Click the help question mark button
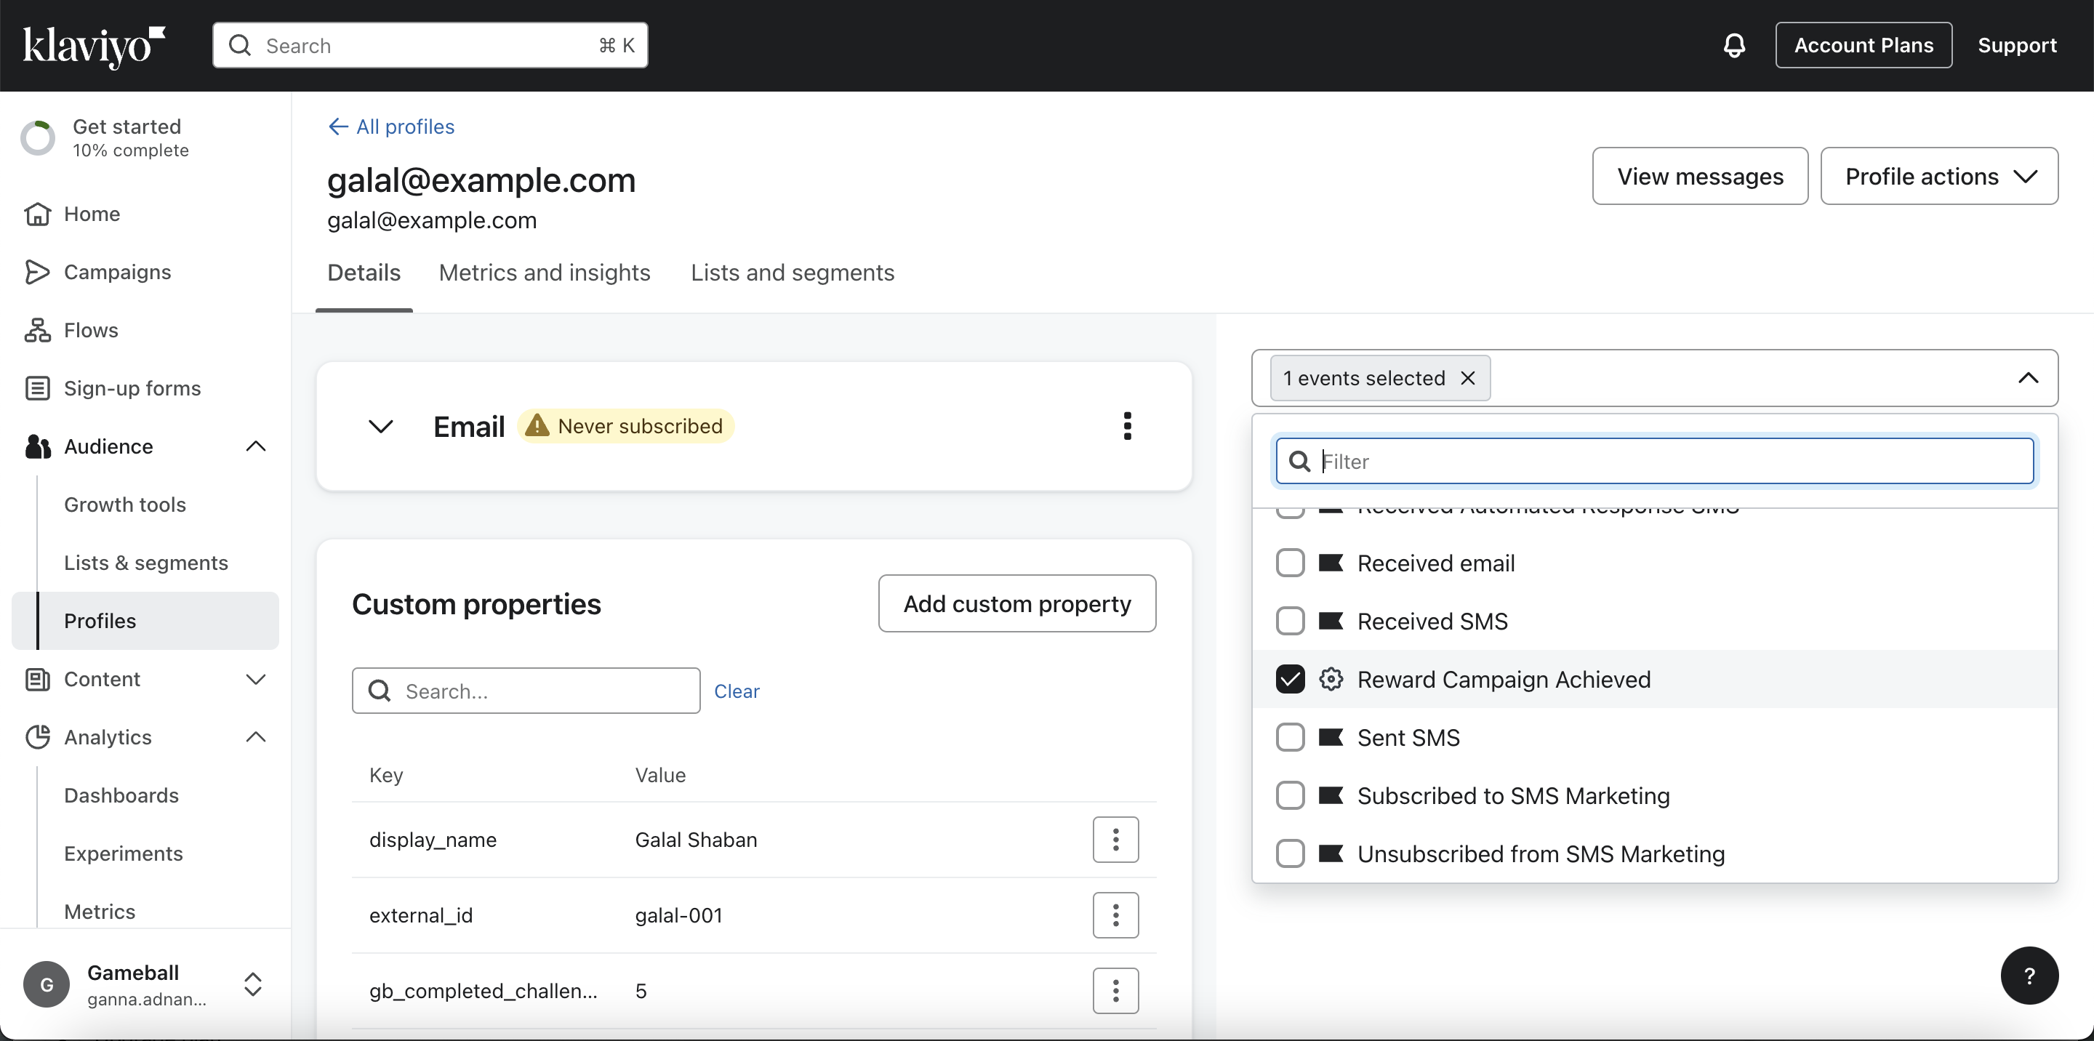2094x1041 pixels. point(2029,975)
